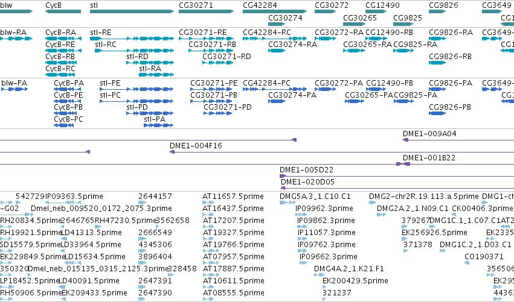Click EST label IP09363.5prime

(x=74, y=197)
